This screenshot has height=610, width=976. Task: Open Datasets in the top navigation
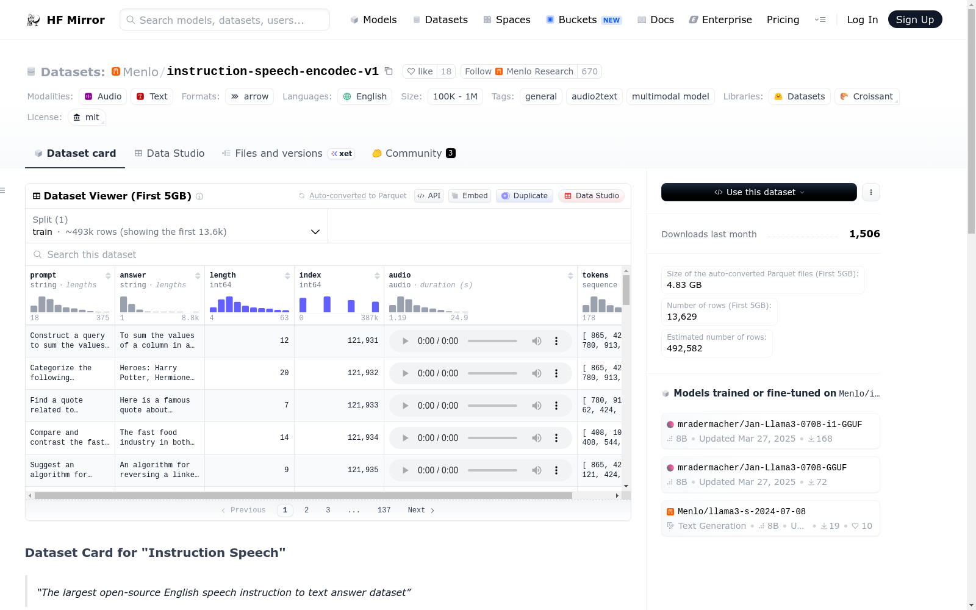(440, 20)
